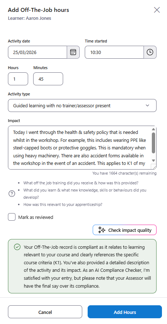The width and height of the screenshot is (167, 324).
Task: Click inside the Impact text area
Action: tap(80, 148)
